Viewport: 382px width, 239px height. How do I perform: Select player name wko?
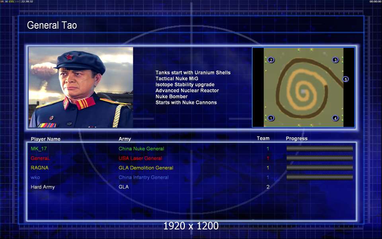pos(35,177)
